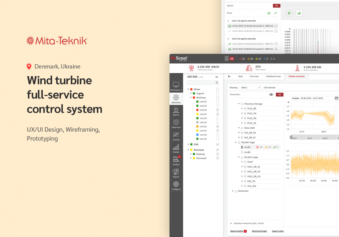The height and width of the screenshot is (237, 339).
Task: Expand the Slow shaft node
Action: click(x=239, y=128)
